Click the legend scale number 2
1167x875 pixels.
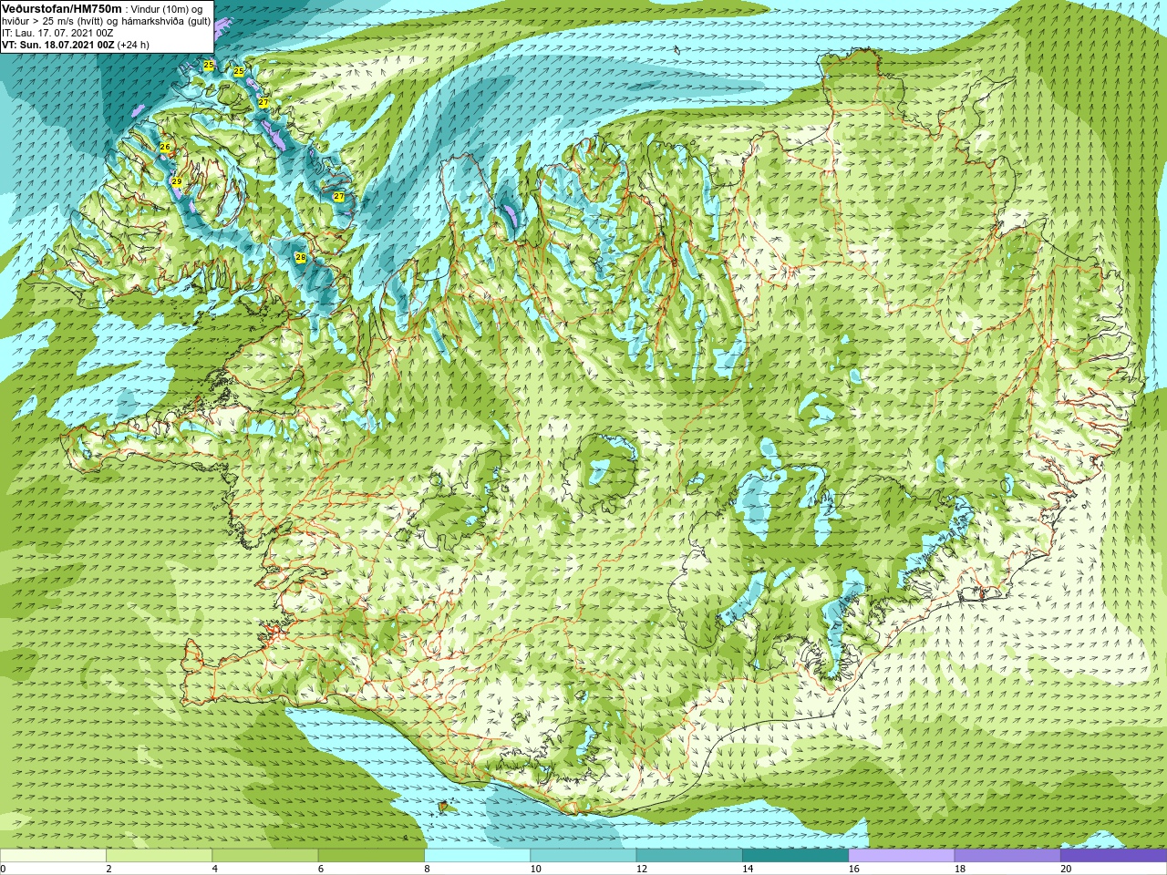[108, 869]
